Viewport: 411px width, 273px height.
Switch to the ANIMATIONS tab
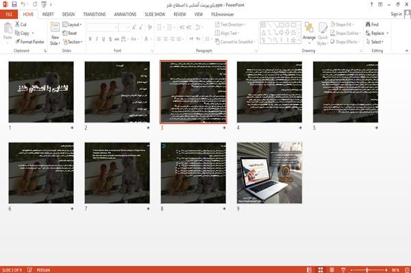click(x=125, y=14)
